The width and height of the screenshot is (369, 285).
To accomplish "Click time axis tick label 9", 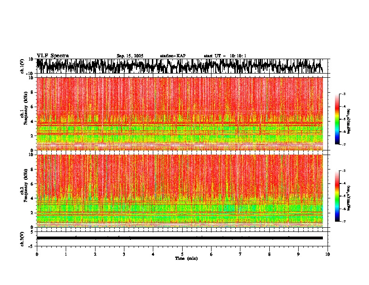I will (298, 254).
